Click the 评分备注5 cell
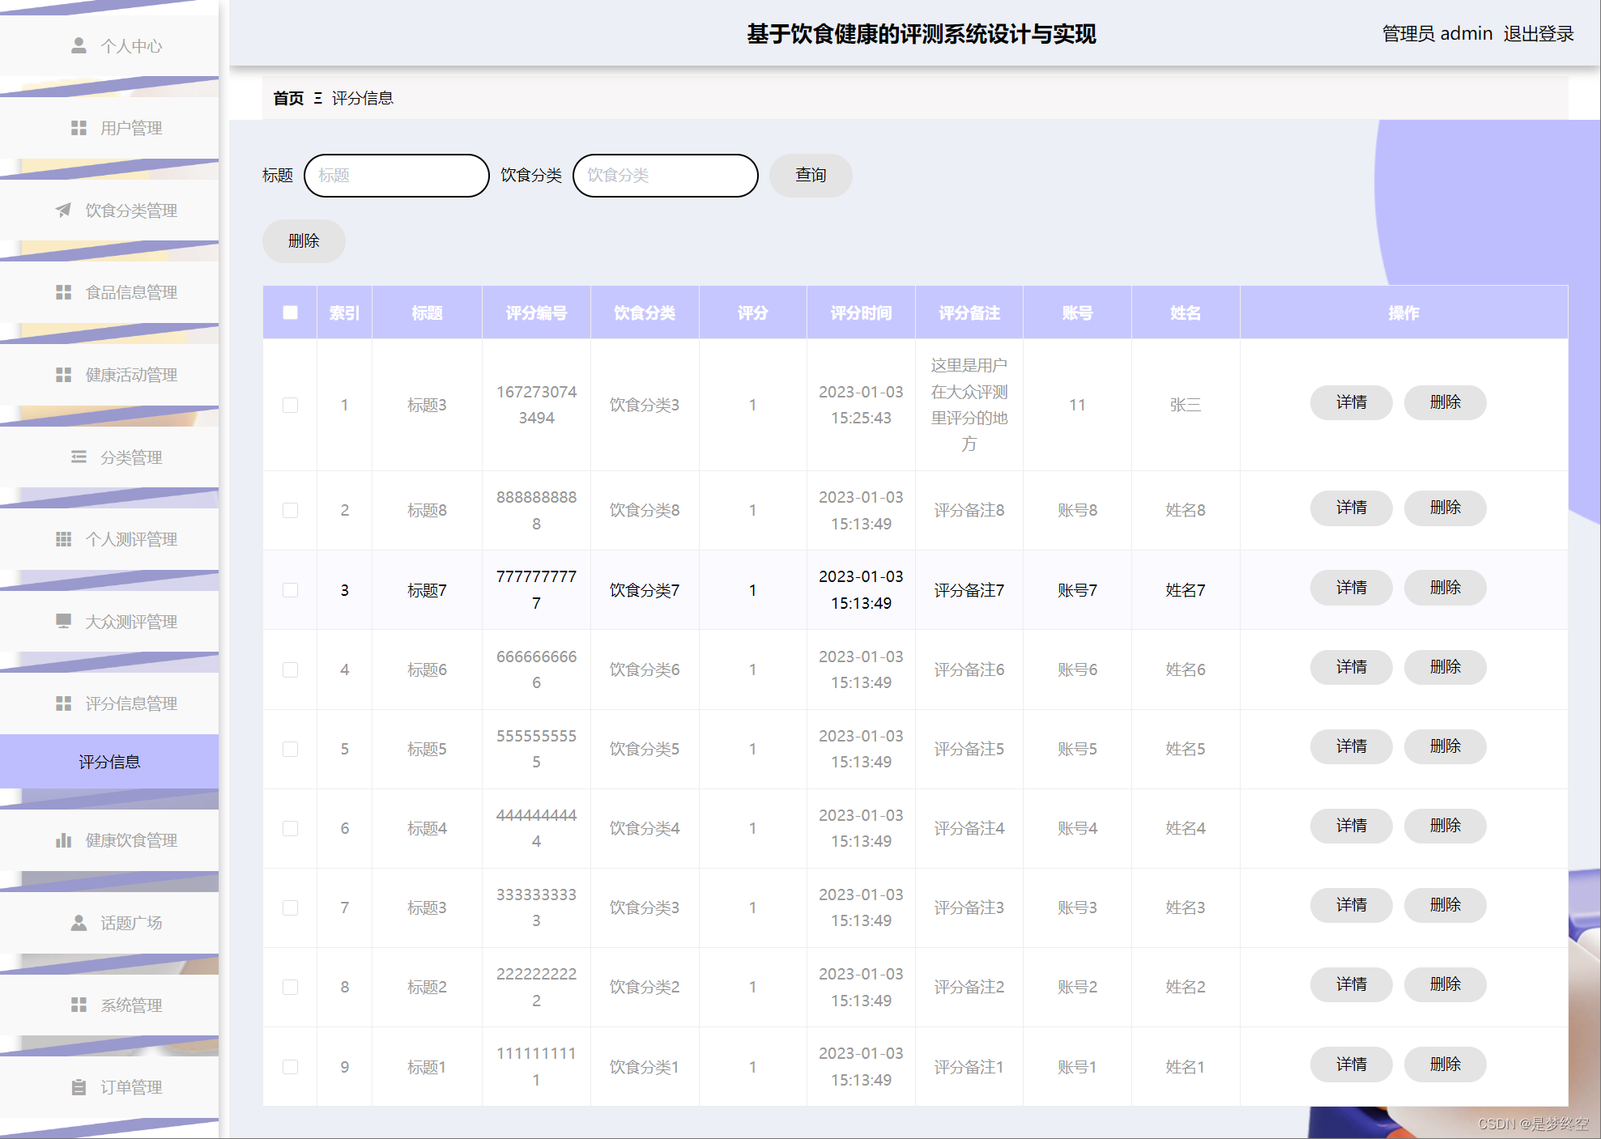The image size is (1601, 1139). 969,749
